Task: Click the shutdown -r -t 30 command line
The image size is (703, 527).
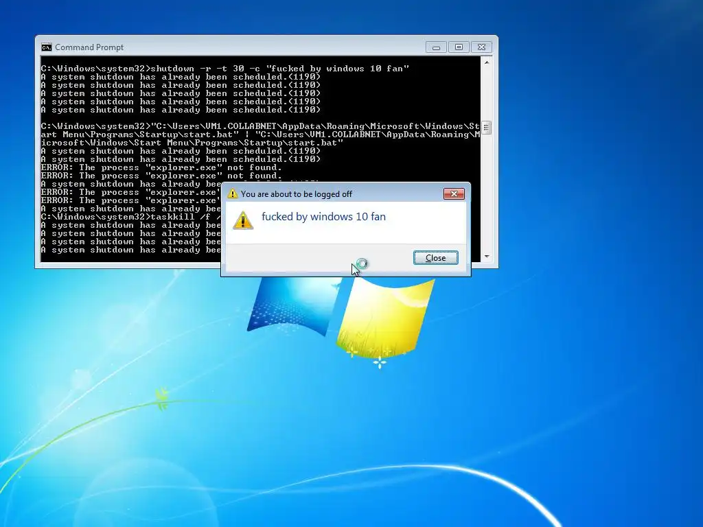Action: pos(225,69)
